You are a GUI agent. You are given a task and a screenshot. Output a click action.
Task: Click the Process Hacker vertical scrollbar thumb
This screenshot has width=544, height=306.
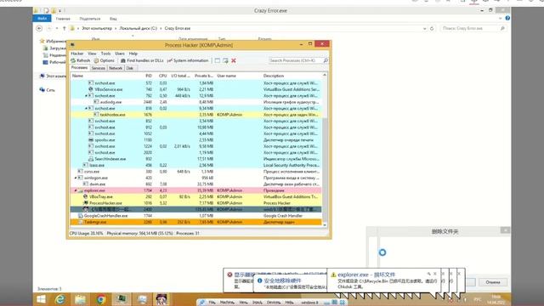tap(325, 170)
